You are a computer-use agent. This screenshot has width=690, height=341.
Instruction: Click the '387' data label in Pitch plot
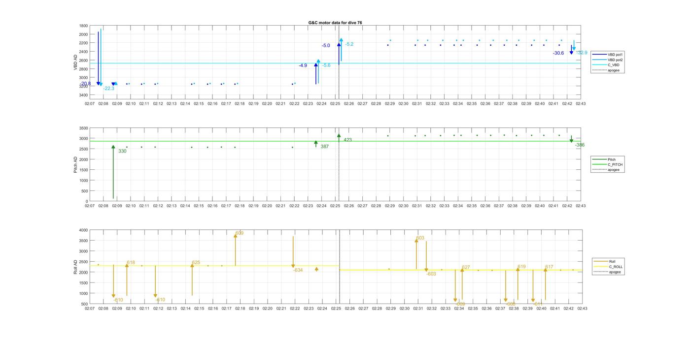point(325,147)
